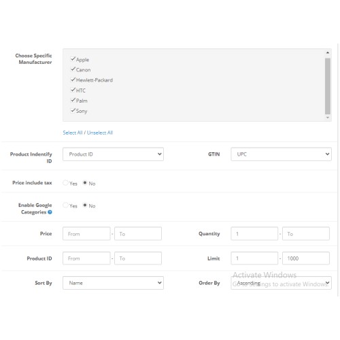
Task: Toggle the Hewlett-Packard checkbox
Action: pos(73,80)
